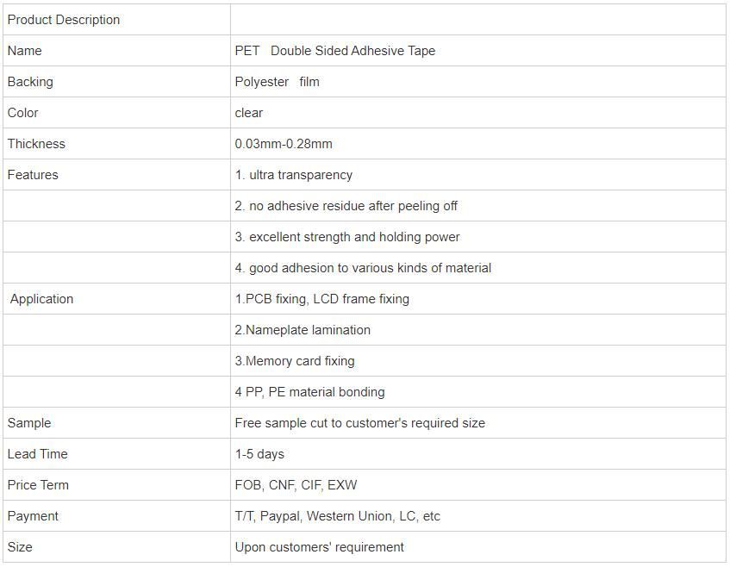Click the Features label
Screen dimensions: 730x567
pos(33,175)
